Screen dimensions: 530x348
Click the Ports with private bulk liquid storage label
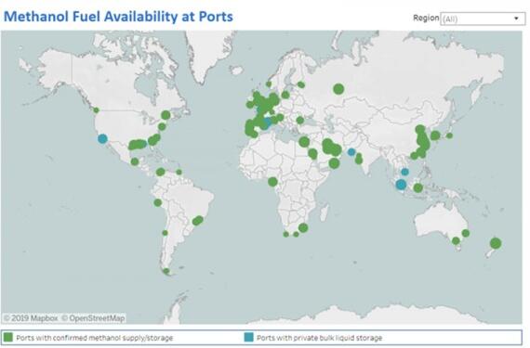[320, 338]
